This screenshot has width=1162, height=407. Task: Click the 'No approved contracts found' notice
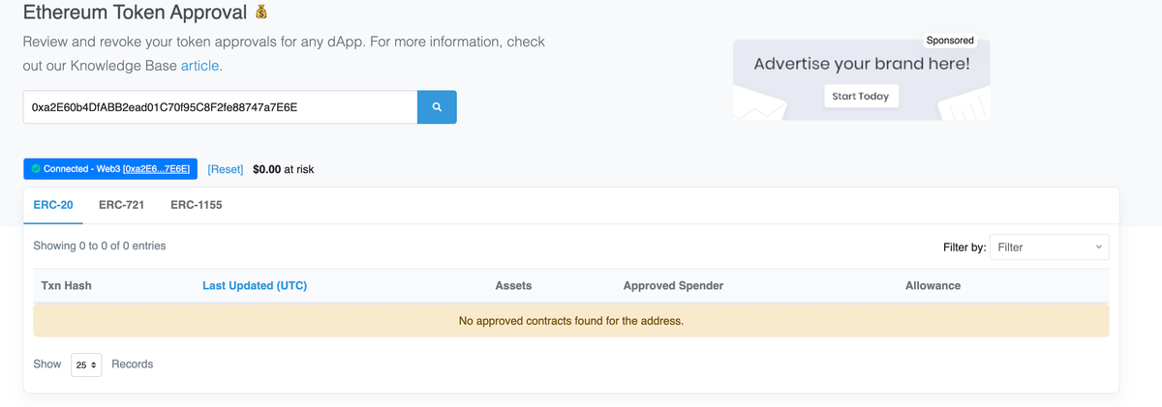(570, 321)
